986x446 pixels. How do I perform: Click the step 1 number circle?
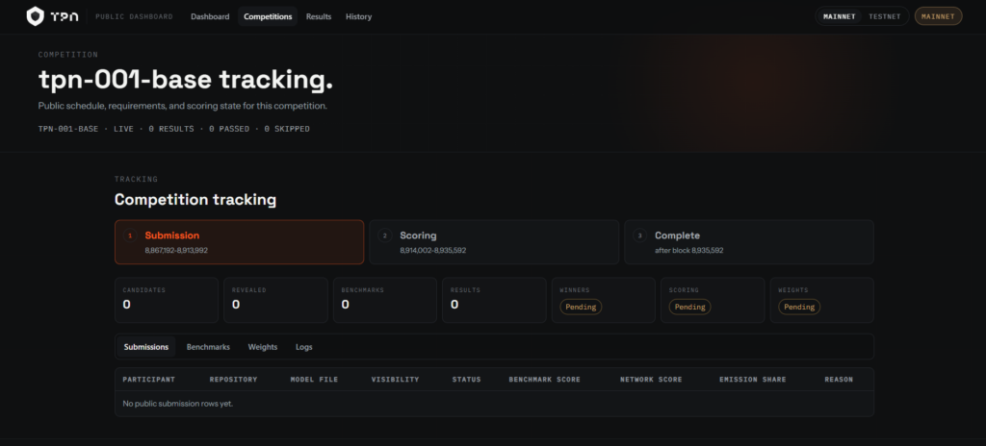pos(130,235)
